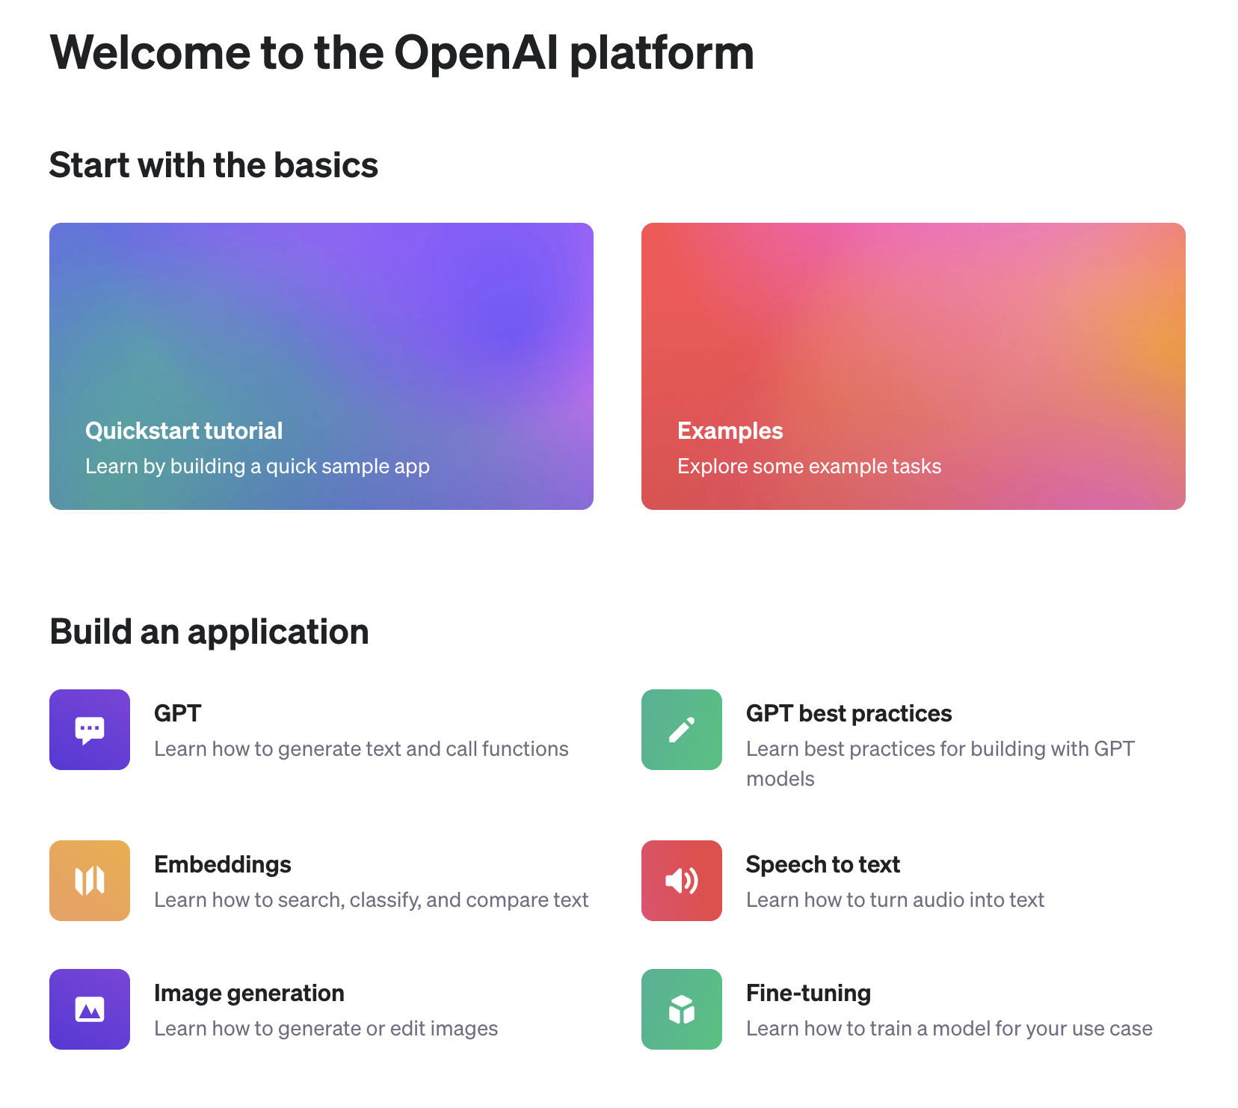Click the Image generation picture icon
Image resolution: width=1238 pixels, height=1108 pixels.
[x=90, y=1009]
